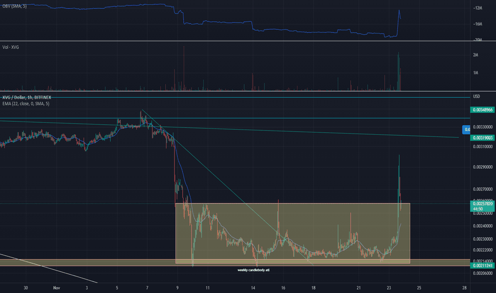This screenshot has width=496, height=293.
Task: Click the Nov label on the time axis
Action: pos(56,288)
